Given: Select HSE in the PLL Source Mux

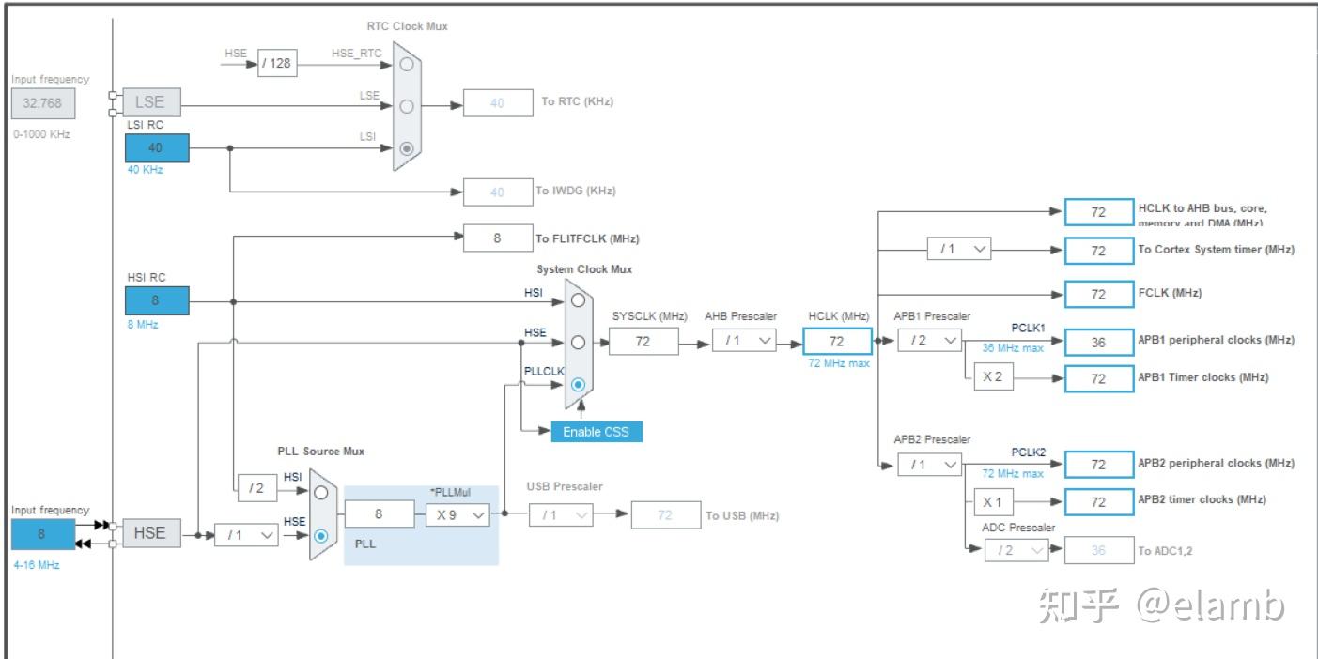Looking at the screenshot, I should (319, 533).
